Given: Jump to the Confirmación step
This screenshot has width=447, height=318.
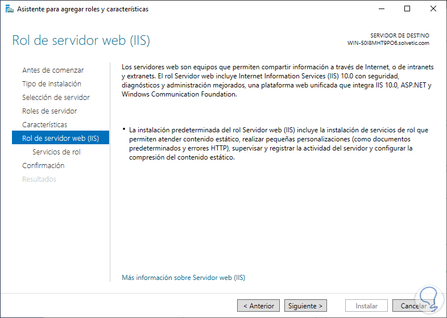Looking at the screenshot, I should 43,166.
